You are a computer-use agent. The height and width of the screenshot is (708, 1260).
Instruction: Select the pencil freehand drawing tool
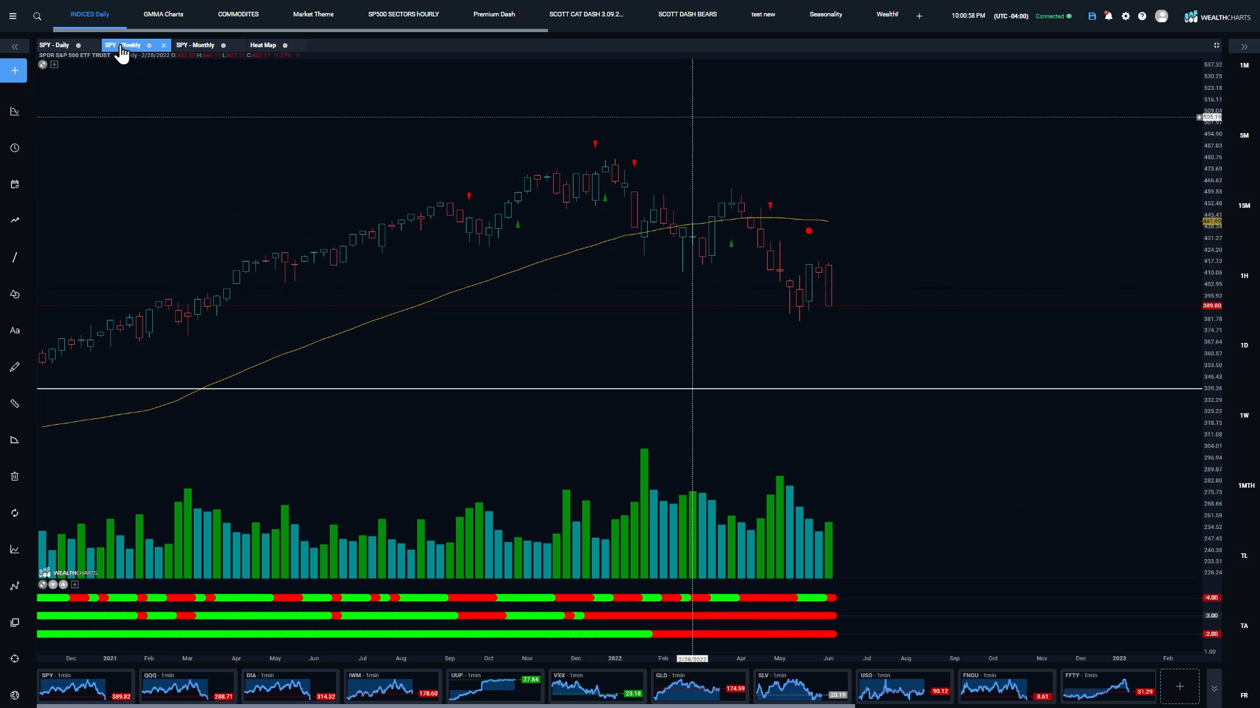pos(14,367)
